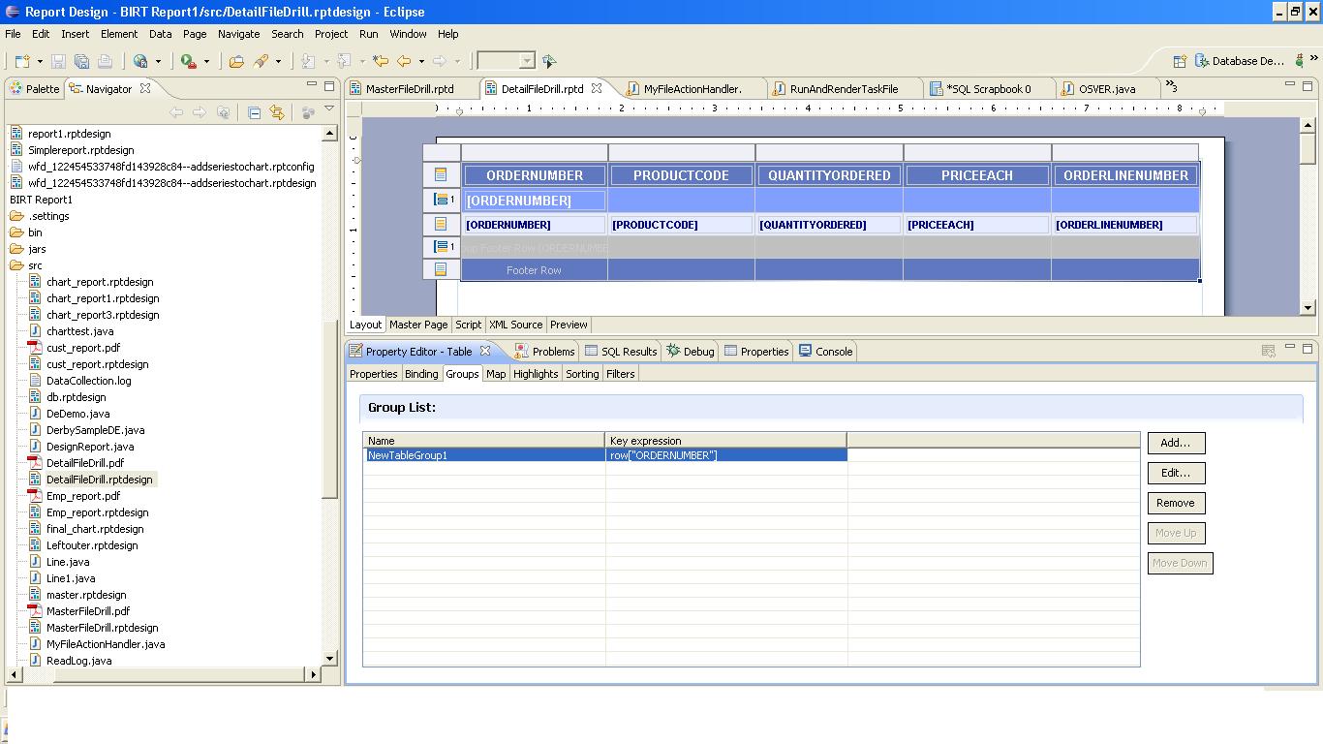
Task: Open the SQL Results view tab
Action: (x=621, y=351)
